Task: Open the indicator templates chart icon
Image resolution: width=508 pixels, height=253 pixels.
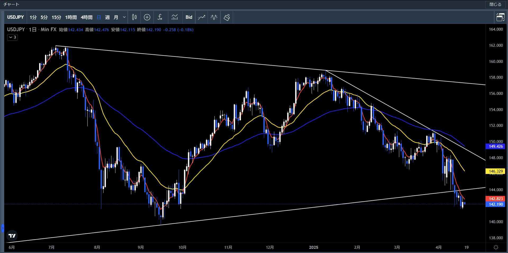Action: tap(175, 17)
